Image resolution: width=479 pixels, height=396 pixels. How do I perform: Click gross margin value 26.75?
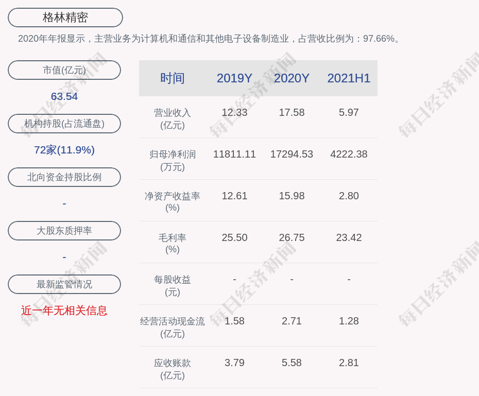pos(292,237)
